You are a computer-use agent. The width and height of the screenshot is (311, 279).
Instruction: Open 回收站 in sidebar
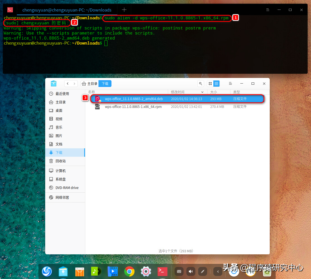pyautogui.click(x=65, y=161)
